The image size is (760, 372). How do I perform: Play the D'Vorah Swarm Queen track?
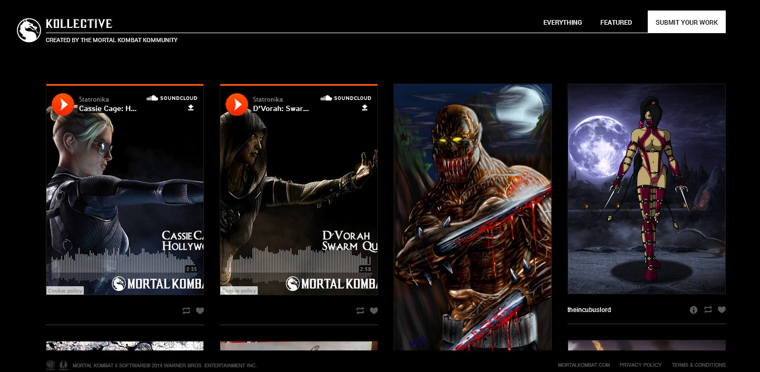(x=237, y=104)
